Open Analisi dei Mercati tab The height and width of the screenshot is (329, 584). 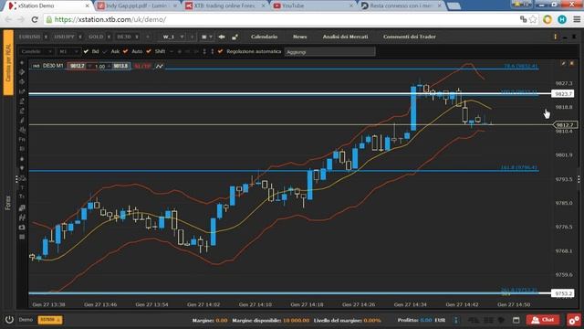point(345,37)
